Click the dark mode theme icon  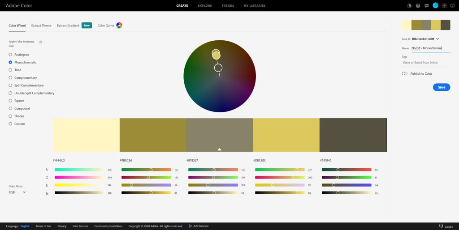[x=409, y=6]
